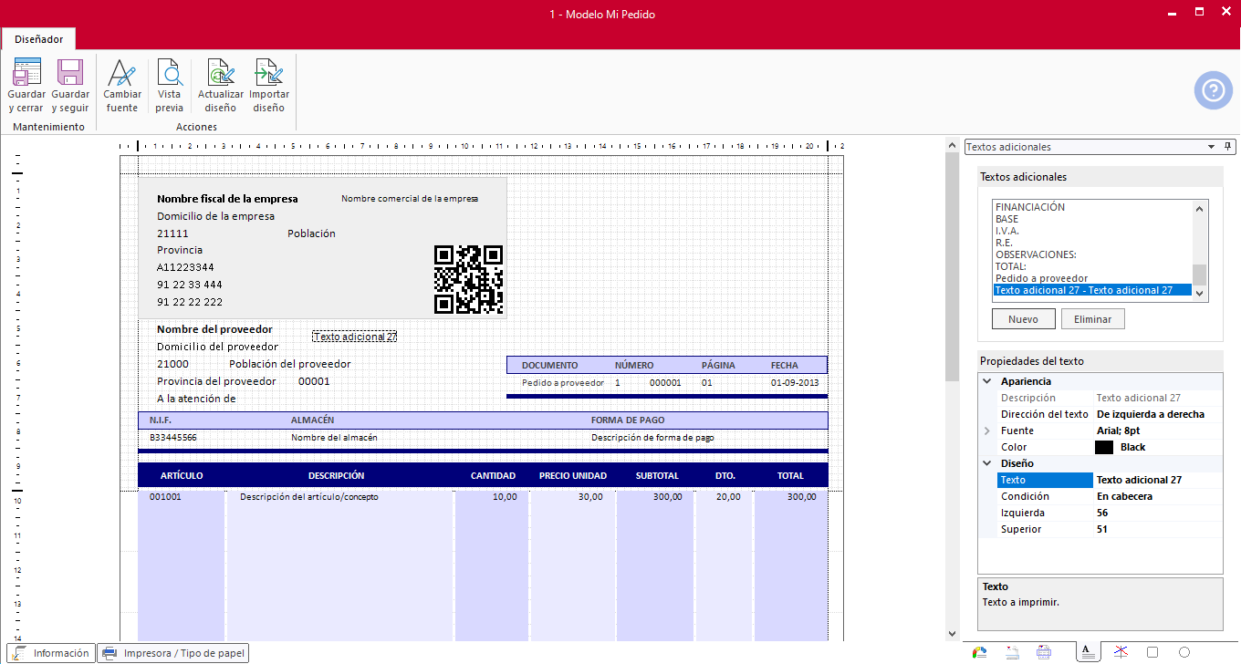Select the color palette tab icon
1241x664 pixels.
pos(979,652)
